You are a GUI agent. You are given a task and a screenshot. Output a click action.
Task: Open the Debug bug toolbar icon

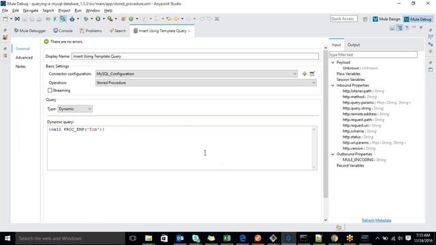86,19
